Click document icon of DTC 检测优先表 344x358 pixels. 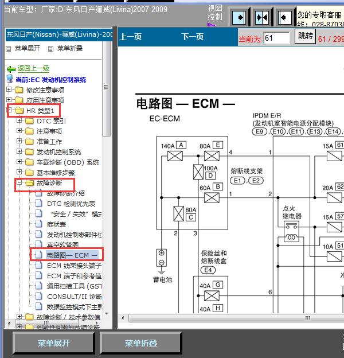point(39,203)
